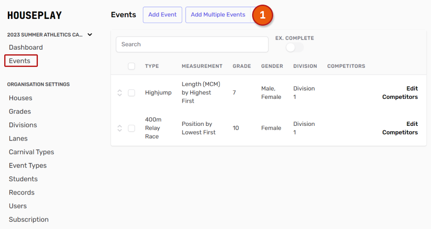Navigate to Event Types
Image resolution: width=431 pixels, height=229 pixels.
(28, 165)
